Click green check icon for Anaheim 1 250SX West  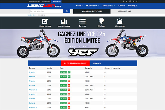click(69, 77)
